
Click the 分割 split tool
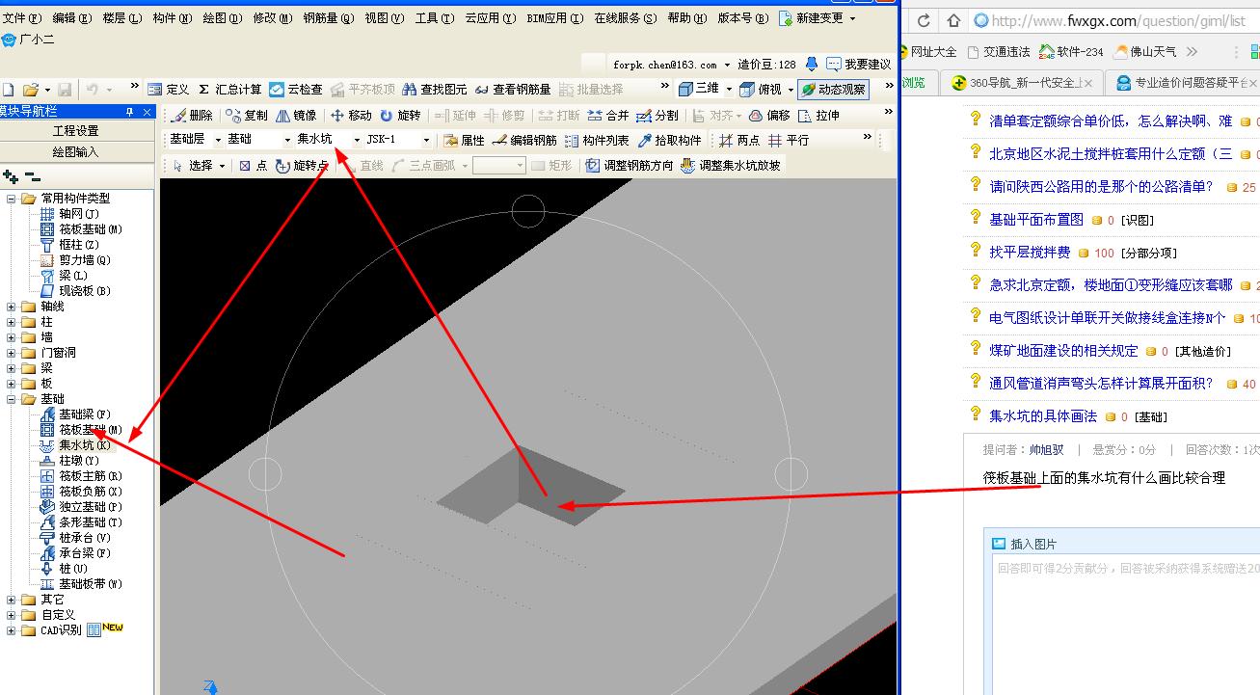pos(657,115)
